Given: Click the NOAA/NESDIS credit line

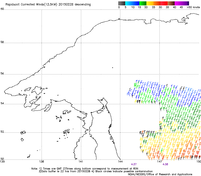Looking at the screenshot, I should 160,174.
